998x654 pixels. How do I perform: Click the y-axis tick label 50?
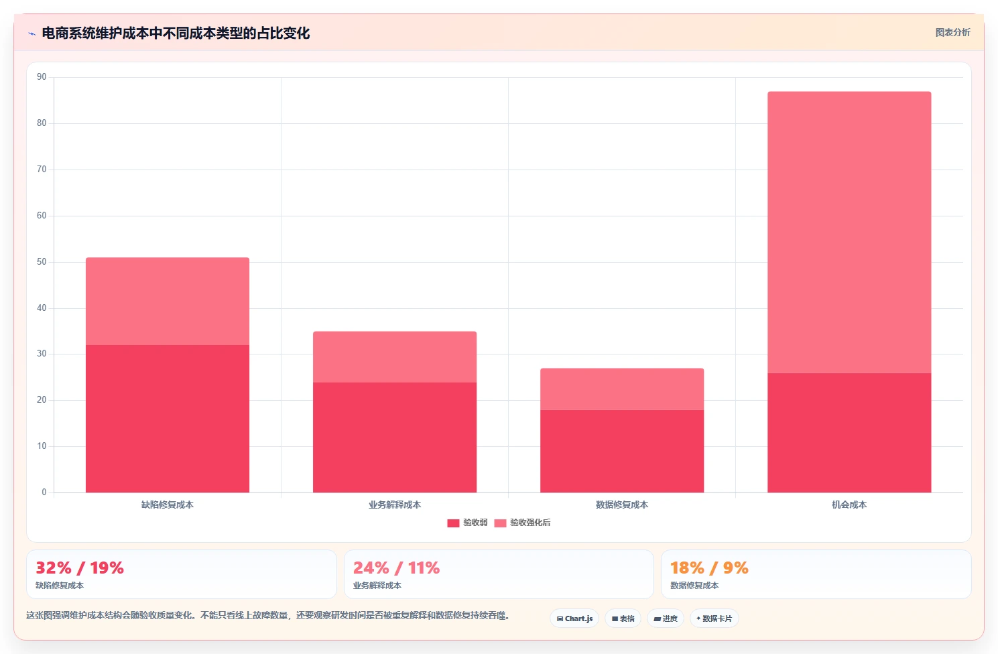42,262
